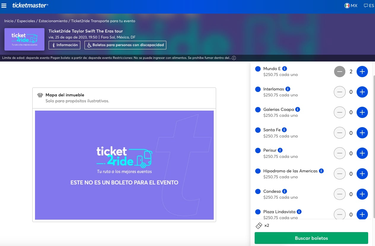Open the Información button
The image size is (375, 246).
click(x=64, y=45)
